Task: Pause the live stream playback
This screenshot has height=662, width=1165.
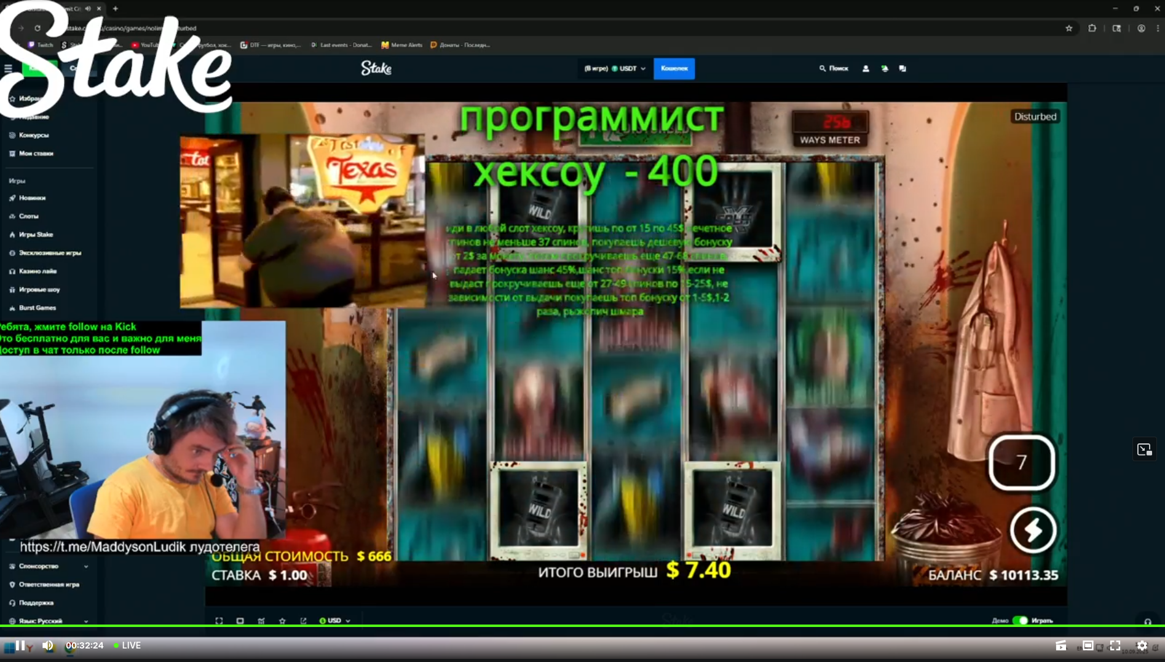Action: tap(20, 645)
